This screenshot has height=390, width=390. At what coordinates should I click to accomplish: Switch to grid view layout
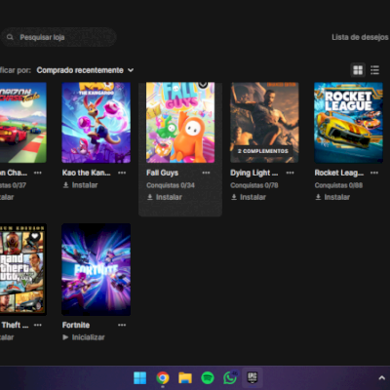pos(358,70)
